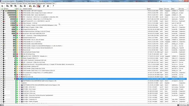Switch to the IRC чат tab

coord(25,4)
